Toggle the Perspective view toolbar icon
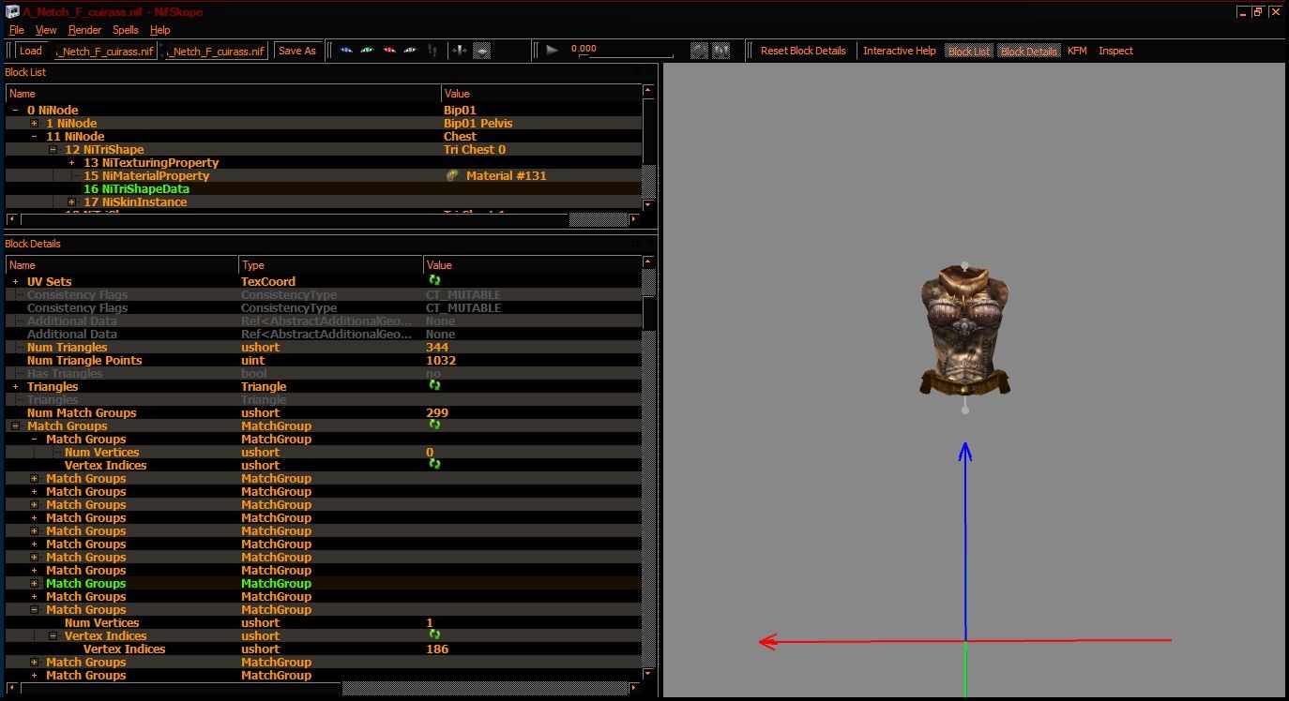 point(481,51)
